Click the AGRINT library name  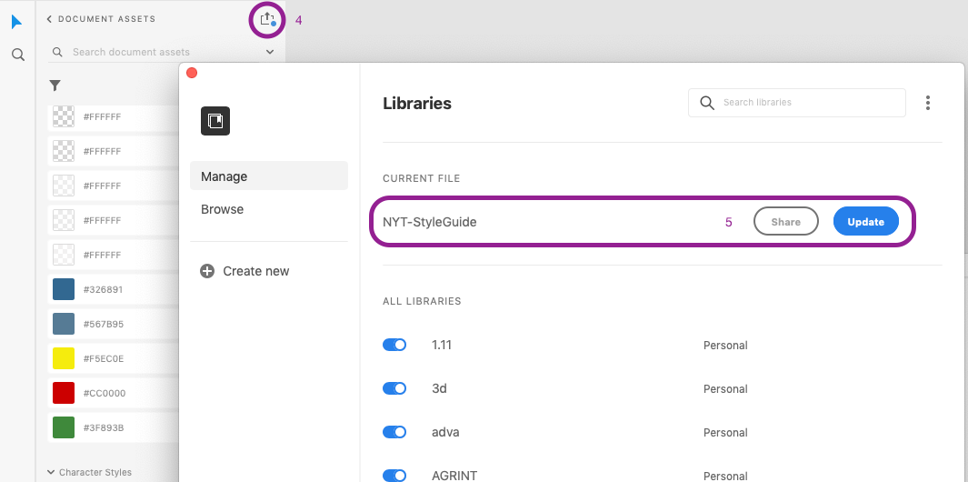pos(454,476)
